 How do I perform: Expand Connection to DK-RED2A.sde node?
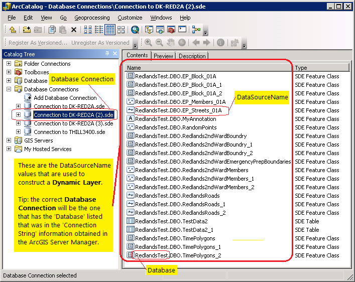click(x=18, y=106)
